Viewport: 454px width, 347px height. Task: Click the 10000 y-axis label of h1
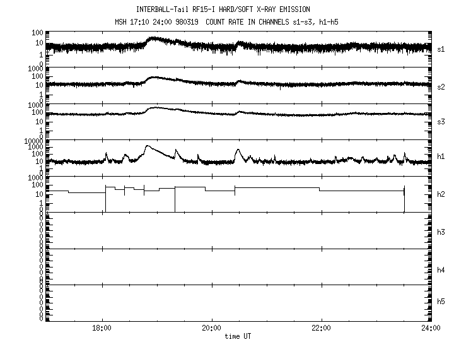point(33,141)
